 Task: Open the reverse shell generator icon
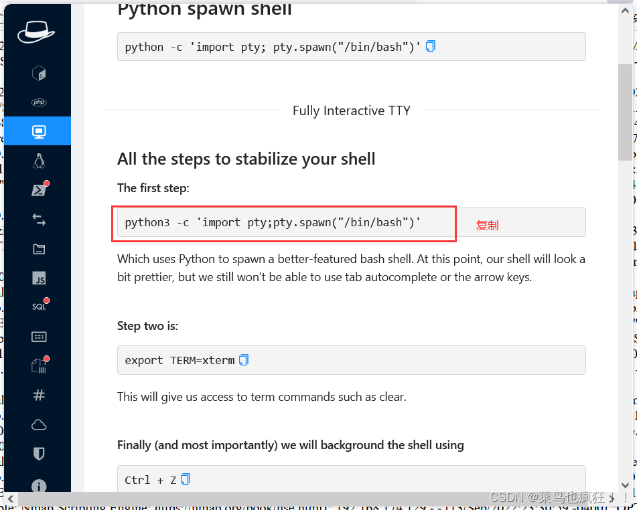(39, 74)
